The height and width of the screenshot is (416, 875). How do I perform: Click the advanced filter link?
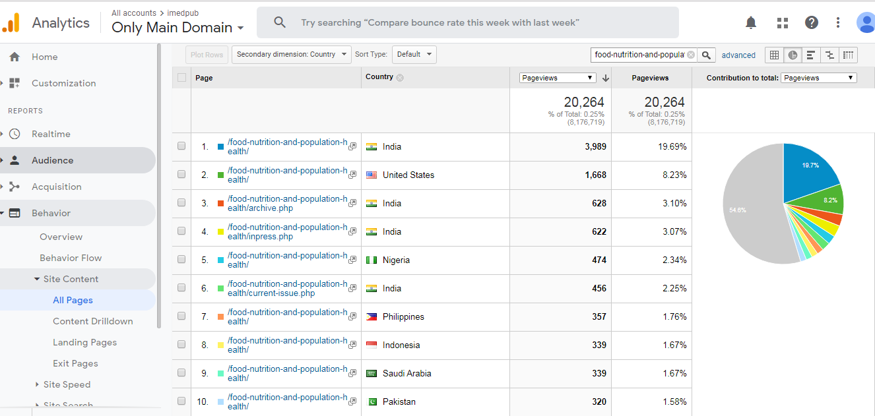click(738, 55)
